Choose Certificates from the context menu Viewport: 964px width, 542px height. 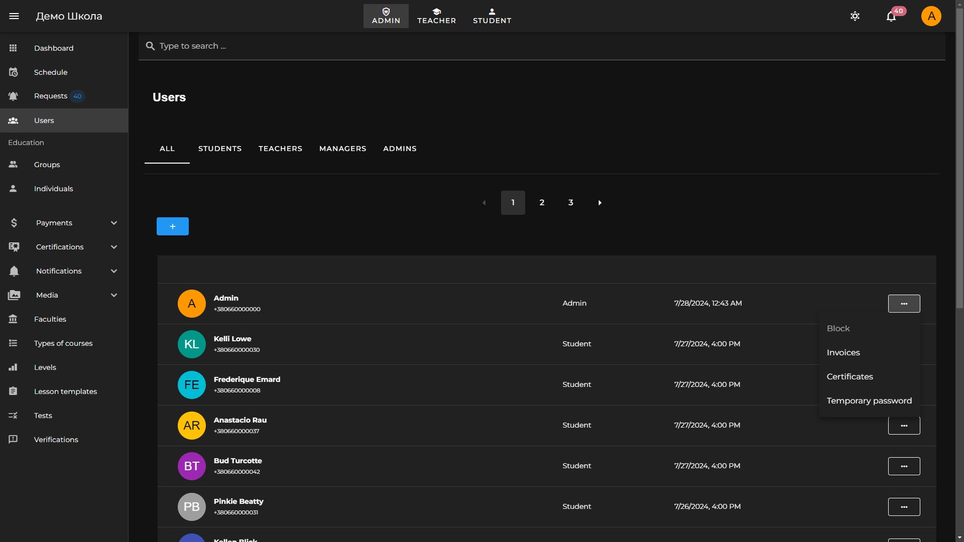(x=870, y=377)
